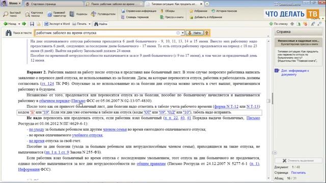
Task: Click the gray up arrow previous document icon
Action: tap(292, 24)
